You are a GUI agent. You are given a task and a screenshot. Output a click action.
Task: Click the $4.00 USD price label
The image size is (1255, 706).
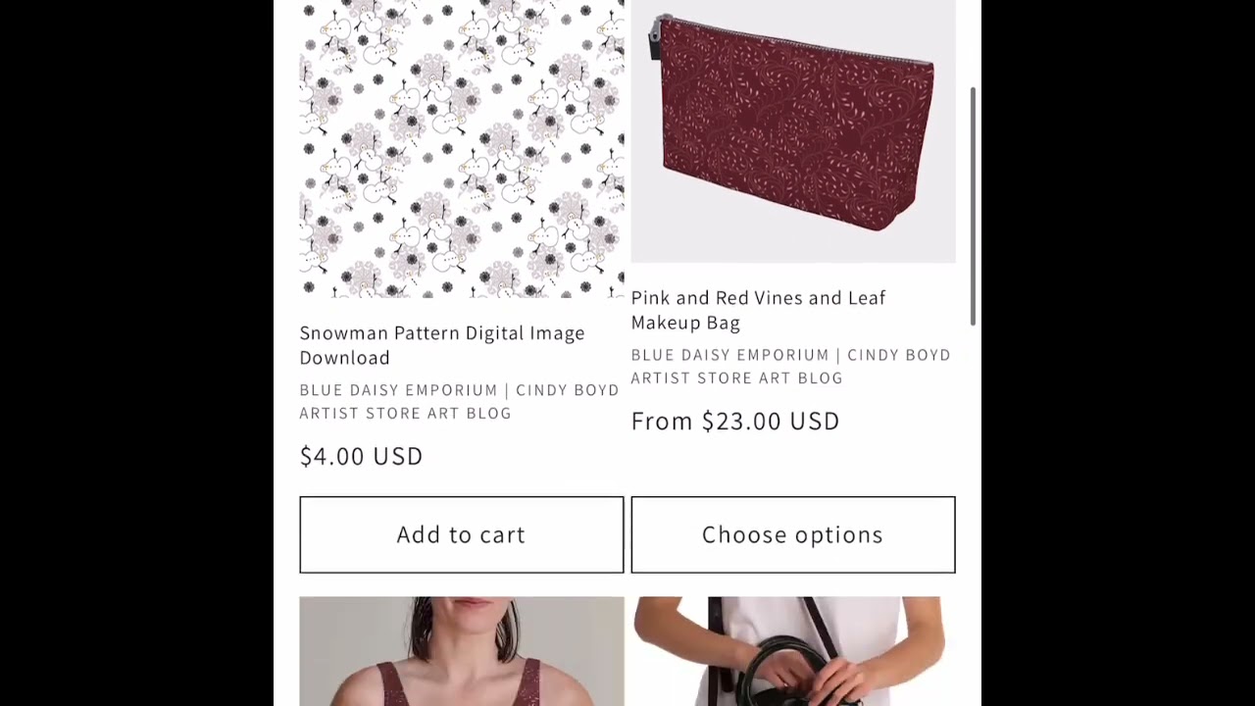click(361, 456)
